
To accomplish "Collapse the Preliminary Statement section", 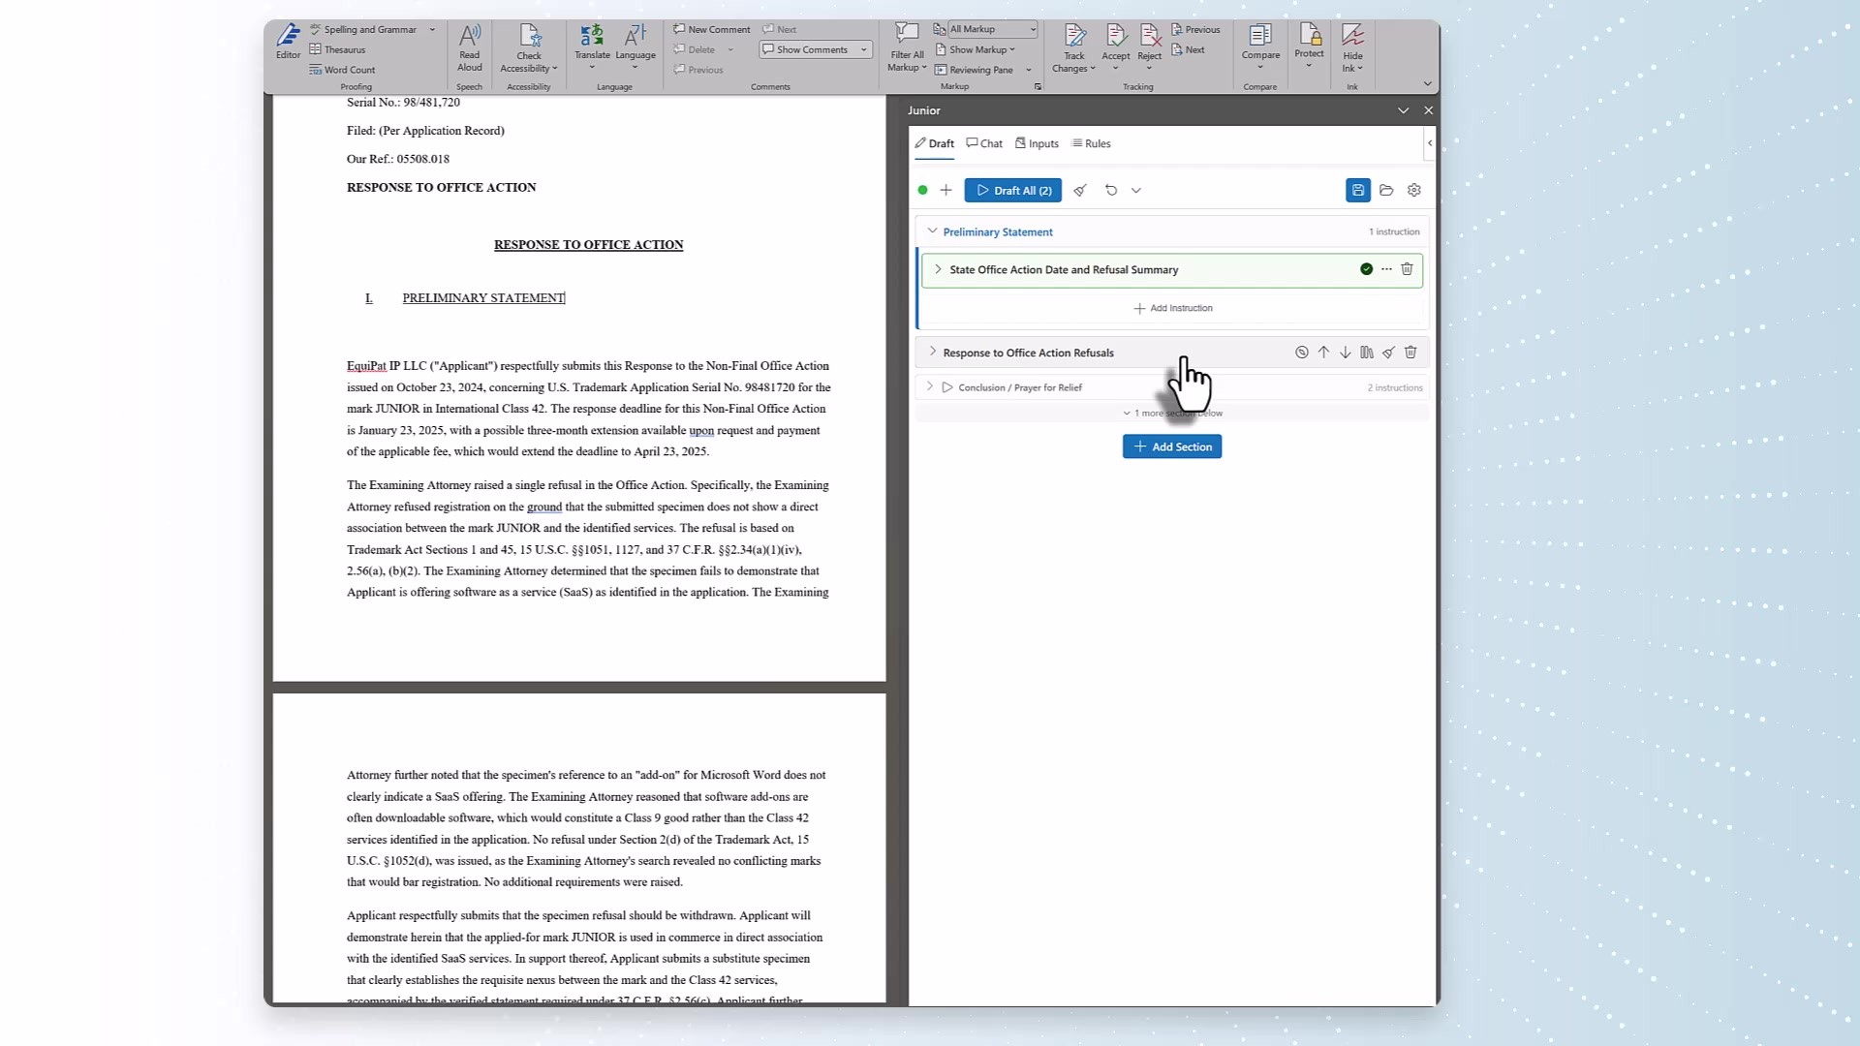I will pos(932,231).
